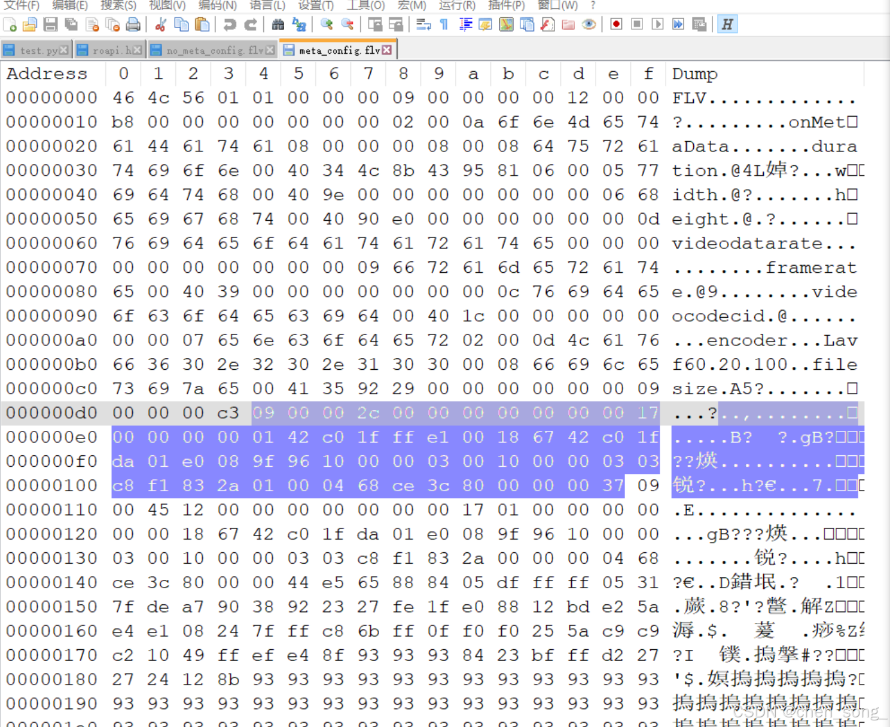Image resolution: width=890 pixels, height=727 pixels.
Task: Undo the last action
Action: click(x=230, y=25)
